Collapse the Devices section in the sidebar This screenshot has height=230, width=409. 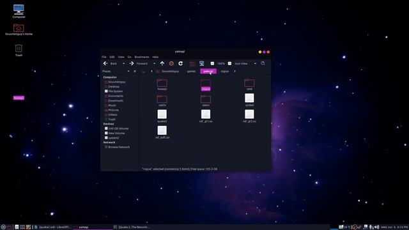tap(109, 124)
